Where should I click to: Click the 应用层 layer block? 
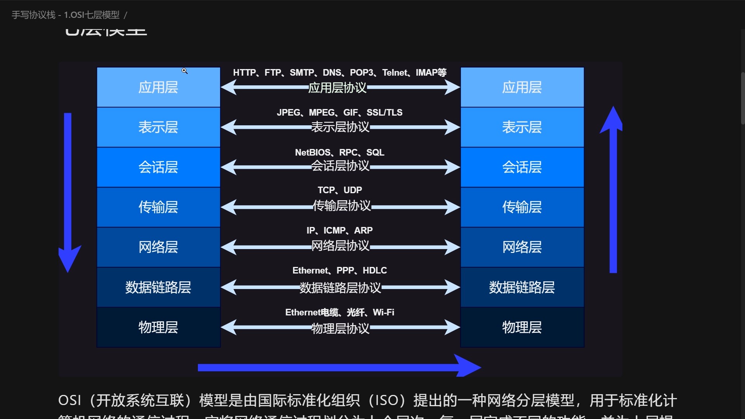pos(158,87)
